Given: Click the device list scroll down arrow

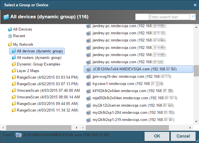Looking at the screenshot, I should point(196,122).
